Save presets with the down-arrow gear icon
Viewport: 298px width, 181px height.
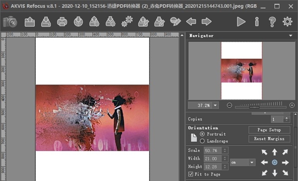[x=111, y=22]
